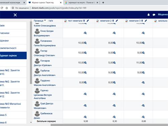Switch to the агроколедж browser tab
The width and height of the screenshot is (168, 126).
[x=11, y=2]
